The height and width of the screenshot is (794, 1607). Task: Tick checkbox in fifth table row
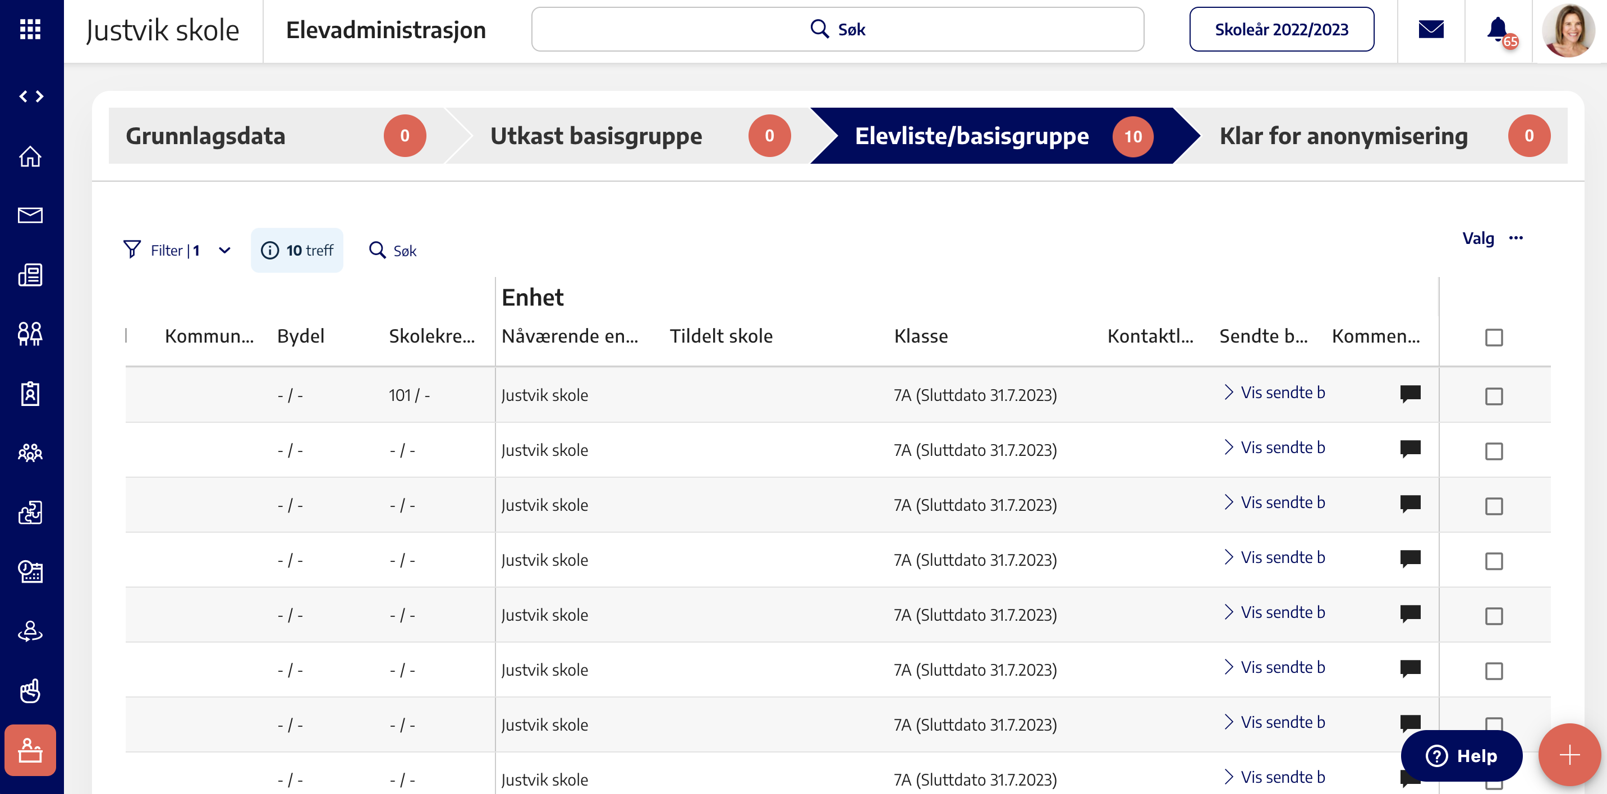coord(1494,615)
